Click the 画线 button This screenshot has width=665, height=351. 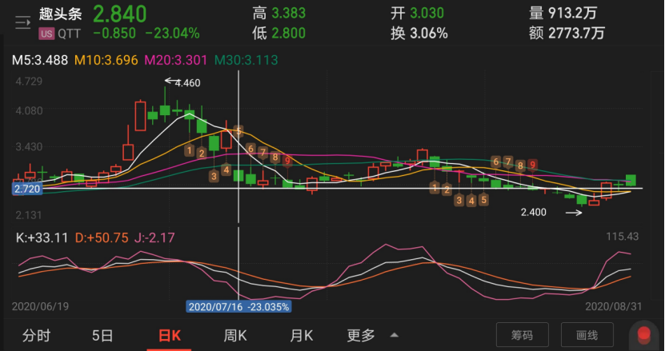point(587,335)
